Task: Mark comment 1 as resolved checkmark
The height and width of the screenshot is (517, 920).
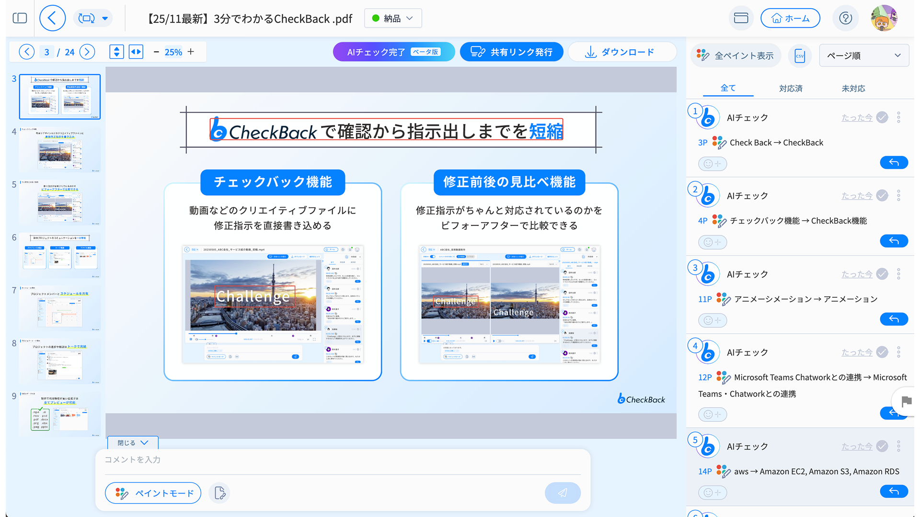Action: (882, 117)
